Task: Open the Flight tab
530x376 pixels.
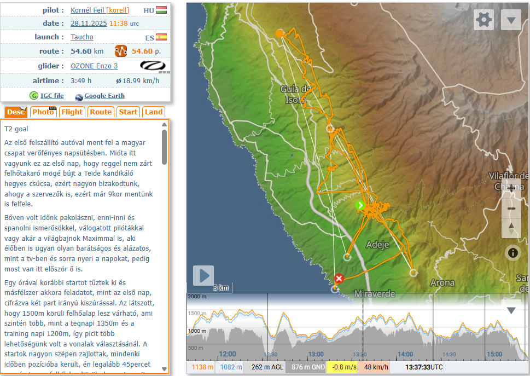Action: [x=72, y=112]
